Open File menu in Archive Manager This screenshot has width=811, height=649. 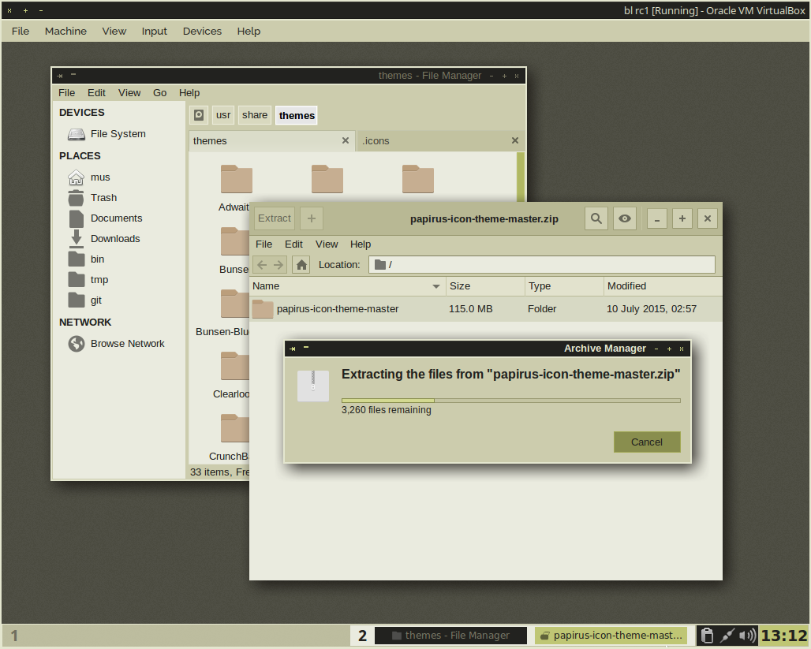point(263,244)
